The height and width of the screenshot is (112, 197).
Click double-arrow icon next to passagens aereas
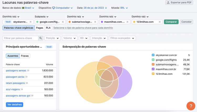28,71
